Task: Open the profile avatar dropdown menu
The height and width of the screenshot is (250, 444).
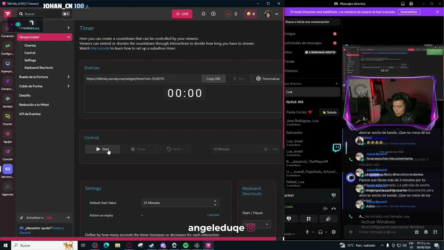Action: (271, 14)
